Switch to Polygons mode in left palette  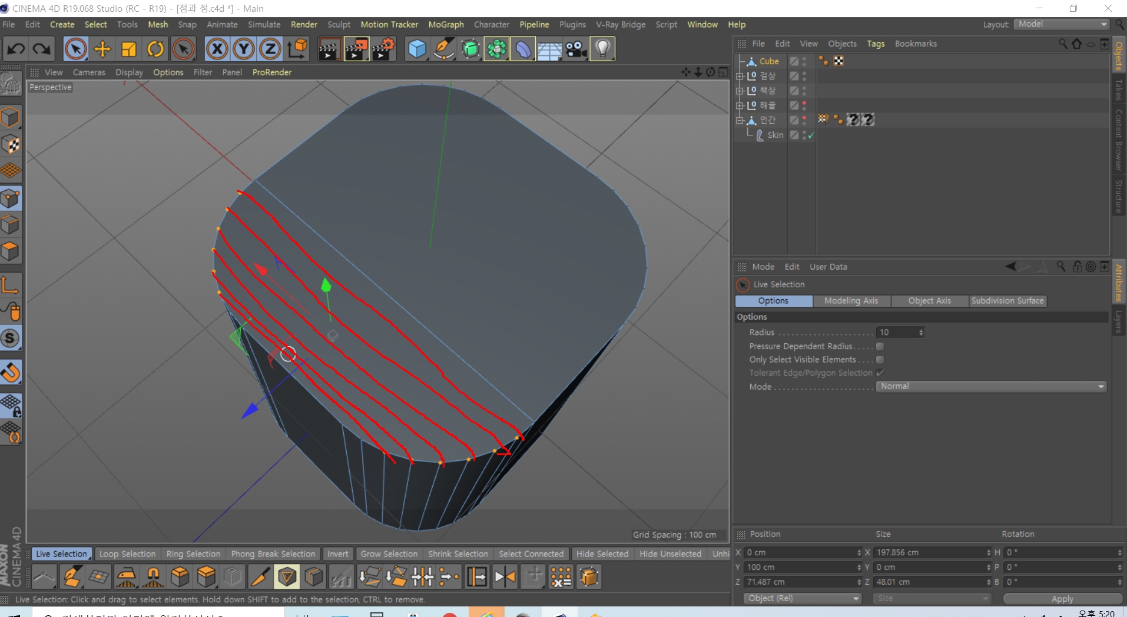coord(11,251)
